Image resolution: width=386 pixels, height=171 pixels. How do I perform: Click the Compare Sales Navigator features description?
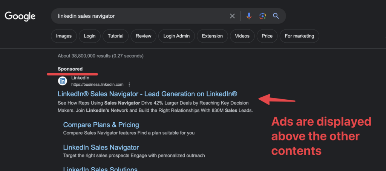[129, 133]
